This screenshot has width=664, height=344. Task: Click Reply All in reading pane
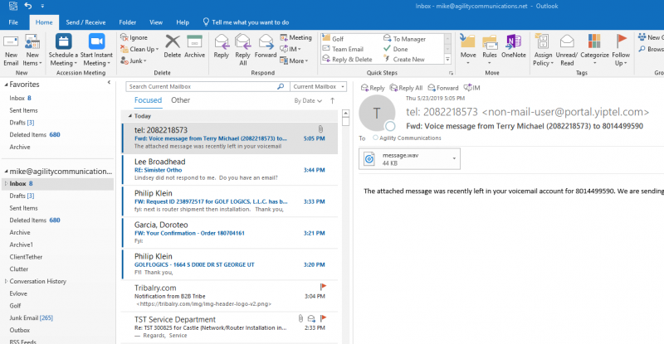[406, 88]
